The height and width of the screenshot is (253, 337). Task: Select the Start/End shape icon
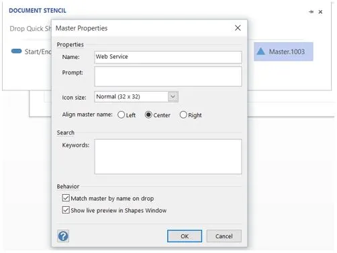17,52
